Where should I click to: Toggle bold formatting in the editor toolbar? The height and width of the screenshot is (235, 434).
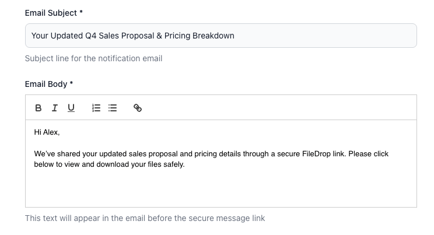coord(38,108)
